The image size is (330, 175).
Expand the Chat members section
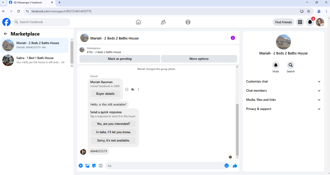(283, 91)
